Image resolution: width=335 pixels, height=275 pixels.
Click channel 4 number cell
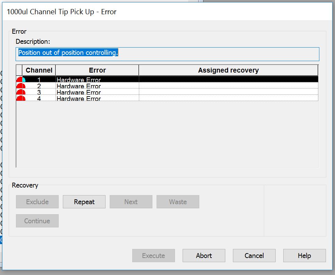pos(39,98)
